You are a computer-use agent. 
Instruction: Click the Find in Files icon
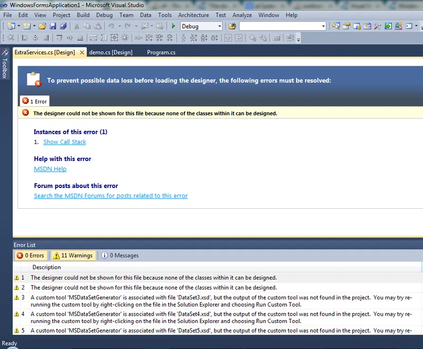[232, 26]
